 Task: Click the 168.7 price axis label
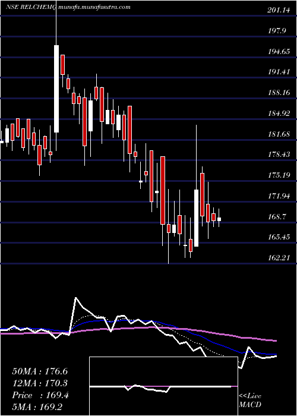click(277, 216)
